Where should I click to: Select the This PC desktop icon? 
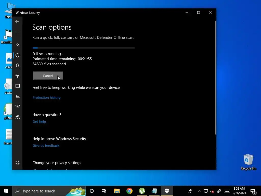(x=8, y=10)
